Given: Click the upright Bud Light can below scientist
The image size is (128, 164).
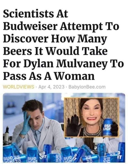Looking at the screenshot, I should [x=32, y=155].
